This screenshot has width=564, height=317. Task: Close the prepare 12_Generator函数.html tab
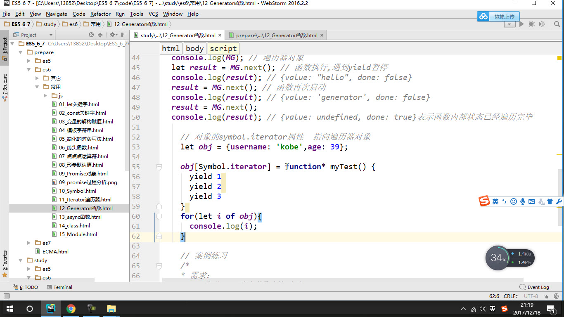[x=322, y=35]
